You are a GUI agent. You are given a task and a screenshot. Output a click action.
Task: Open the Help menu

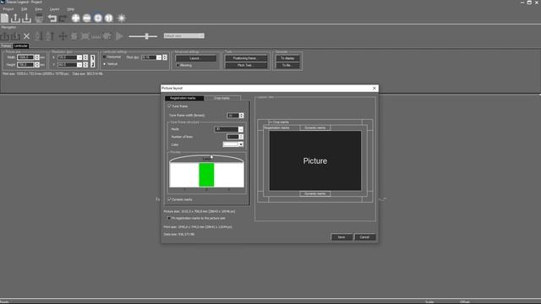71,9
